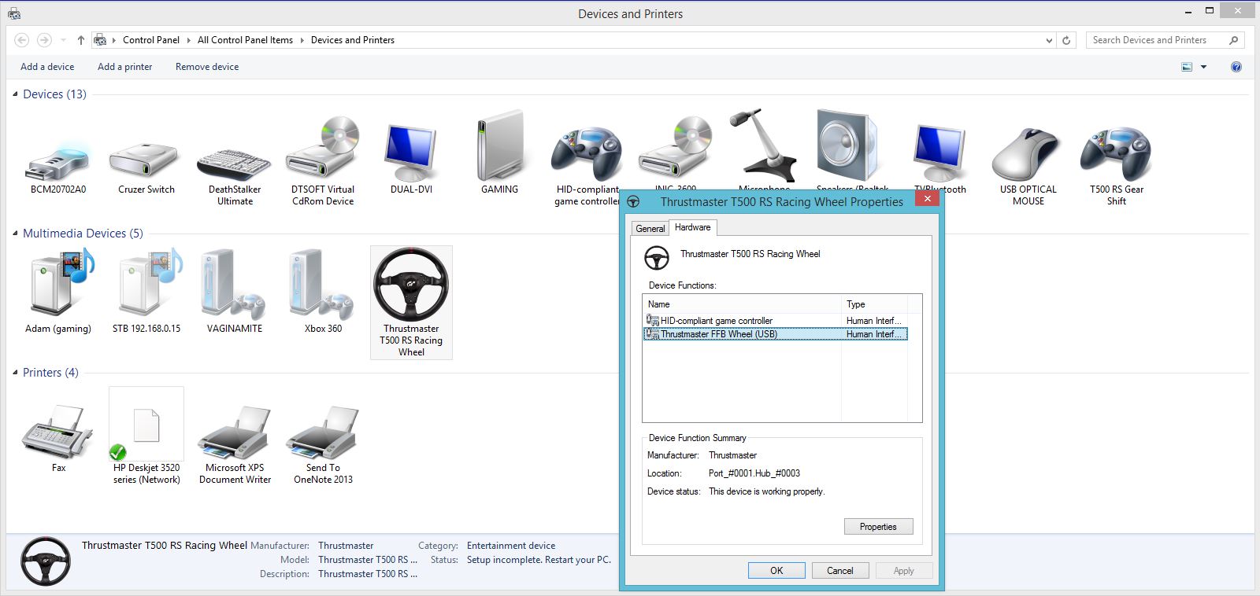
Task: Cancel the Thrustmaster Properties dialog
Action: coord(840,571)
